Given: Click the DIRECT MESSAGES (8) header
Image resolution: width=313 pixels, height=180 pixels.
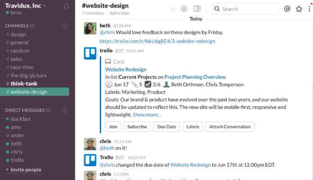Looking at the screenshot, I should 28,110.
